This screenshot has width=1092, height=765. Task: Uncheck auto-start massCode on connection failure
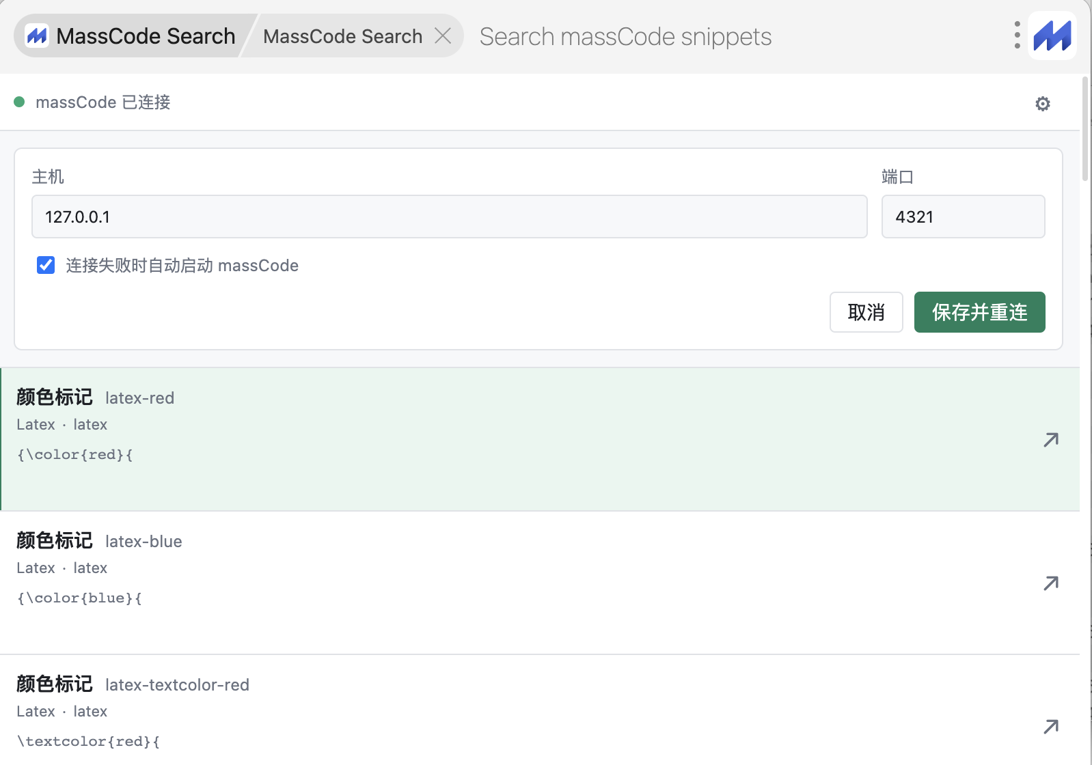(x=46, y=265)
